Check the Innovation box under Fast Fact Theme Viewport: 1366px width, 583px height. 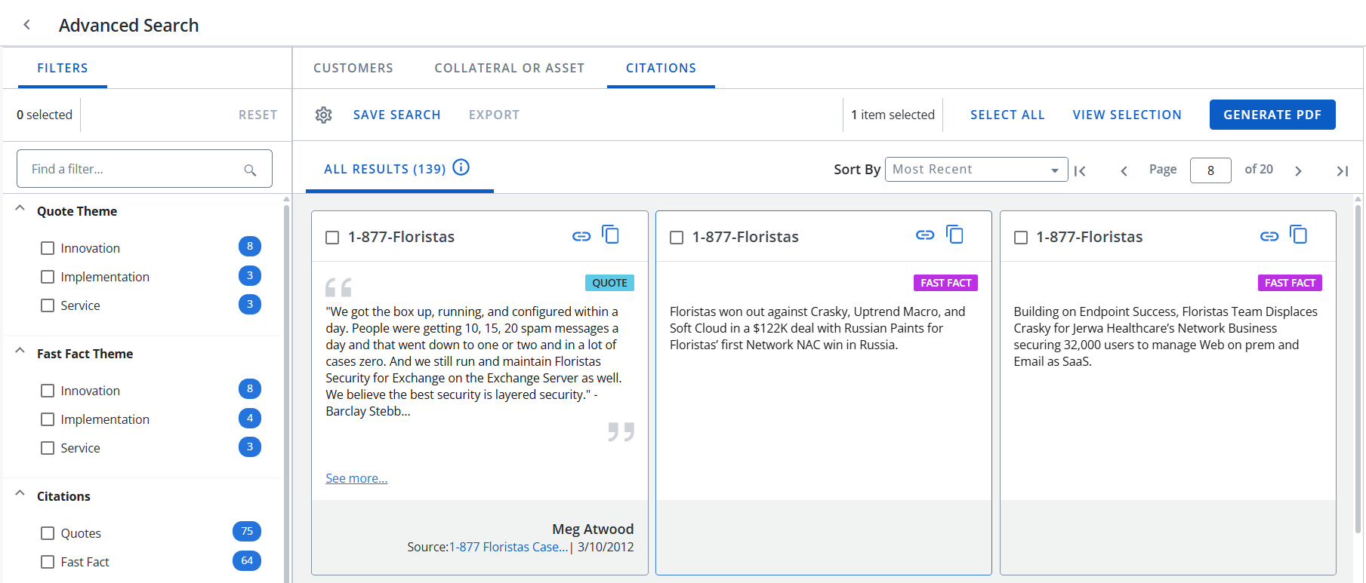pos(48,391)
